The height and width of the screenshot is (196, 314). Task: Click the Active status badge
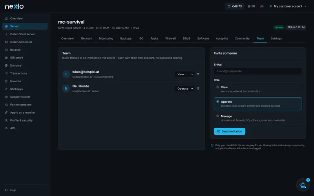pyautogui.click(x=279, y=27)
